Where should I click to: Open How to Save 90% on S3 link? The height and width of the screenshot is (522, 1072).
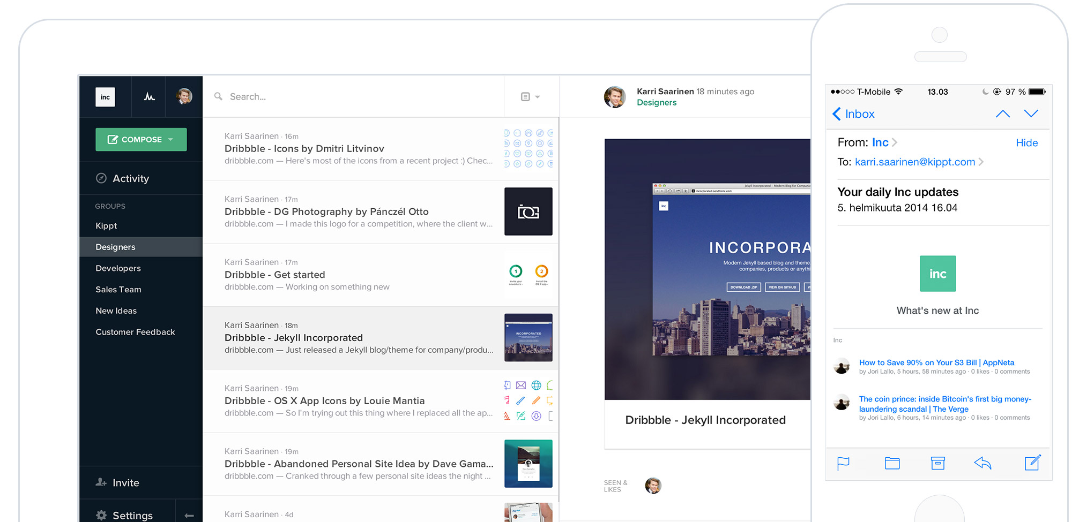coord(936,362)
